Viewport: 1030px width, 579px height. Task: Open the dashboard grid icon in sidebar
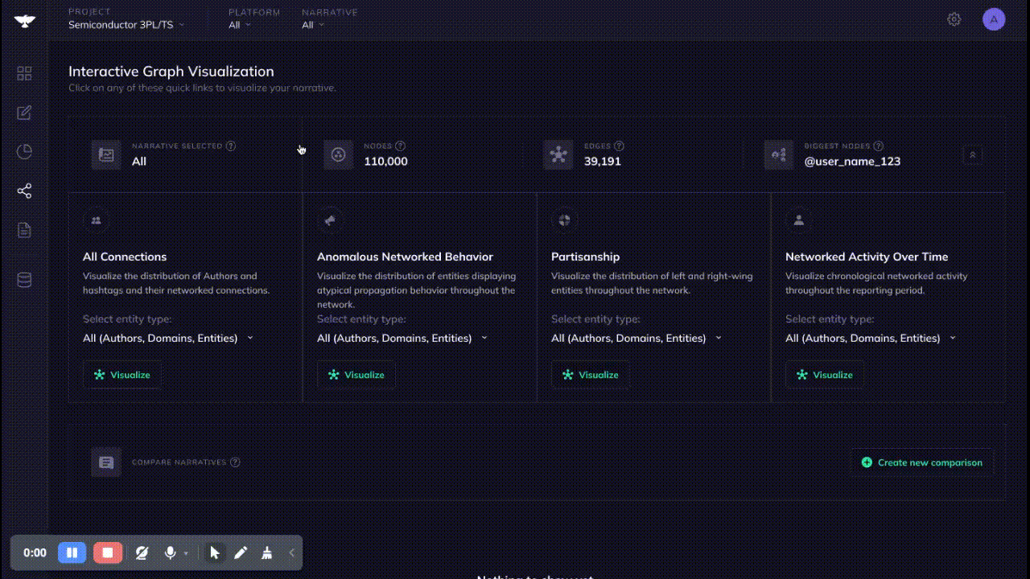[x=24, y=73]
